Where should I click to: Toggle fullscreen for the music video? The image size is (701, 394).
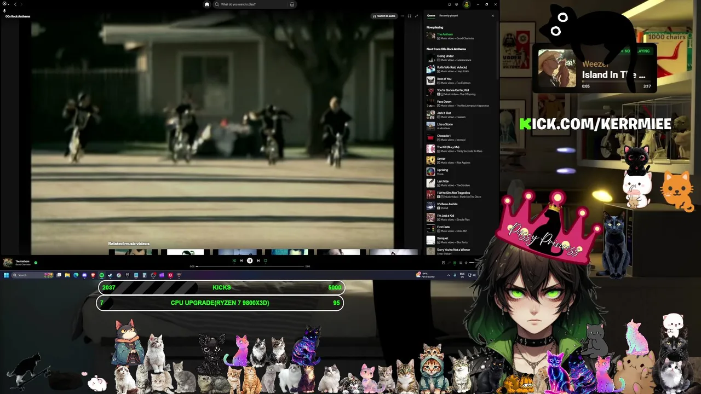click(x=409, y=16)
